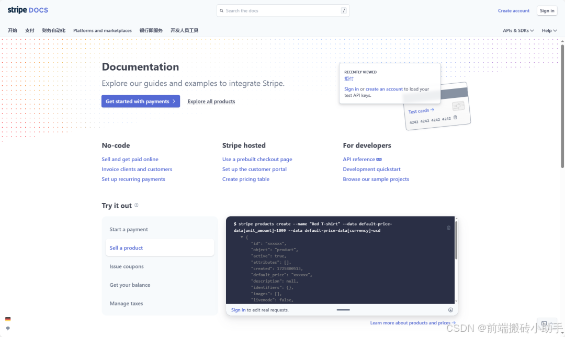Click the page vertical scrollbar thumb

562,106
